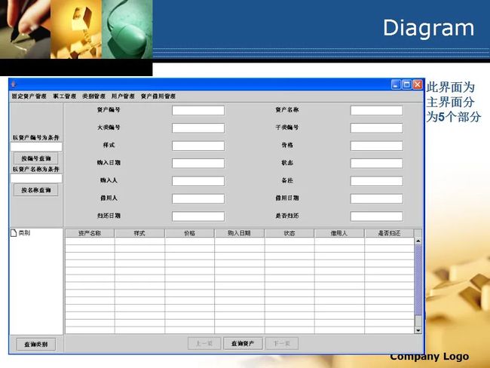
Task: Click the 资产编号 text field
Action: click(198, 110)
